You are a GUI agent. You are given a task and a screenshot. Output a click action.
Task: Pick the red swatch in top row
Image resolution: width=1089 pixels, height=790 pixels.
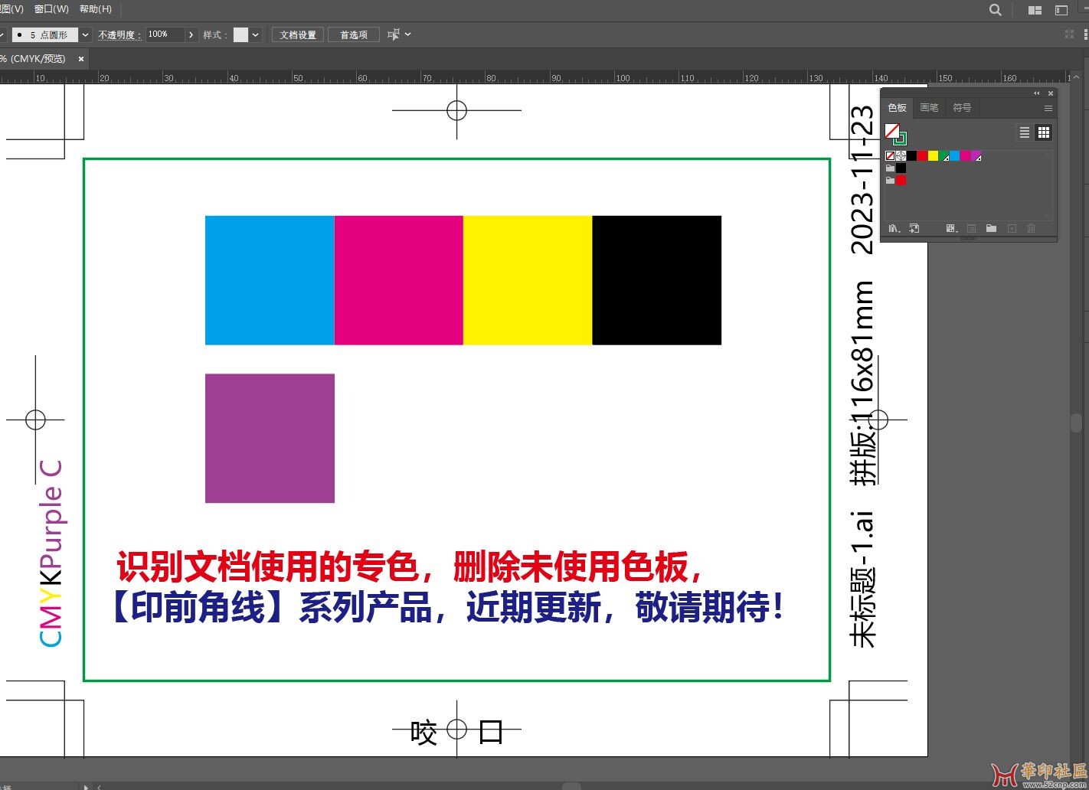(922, 156)
